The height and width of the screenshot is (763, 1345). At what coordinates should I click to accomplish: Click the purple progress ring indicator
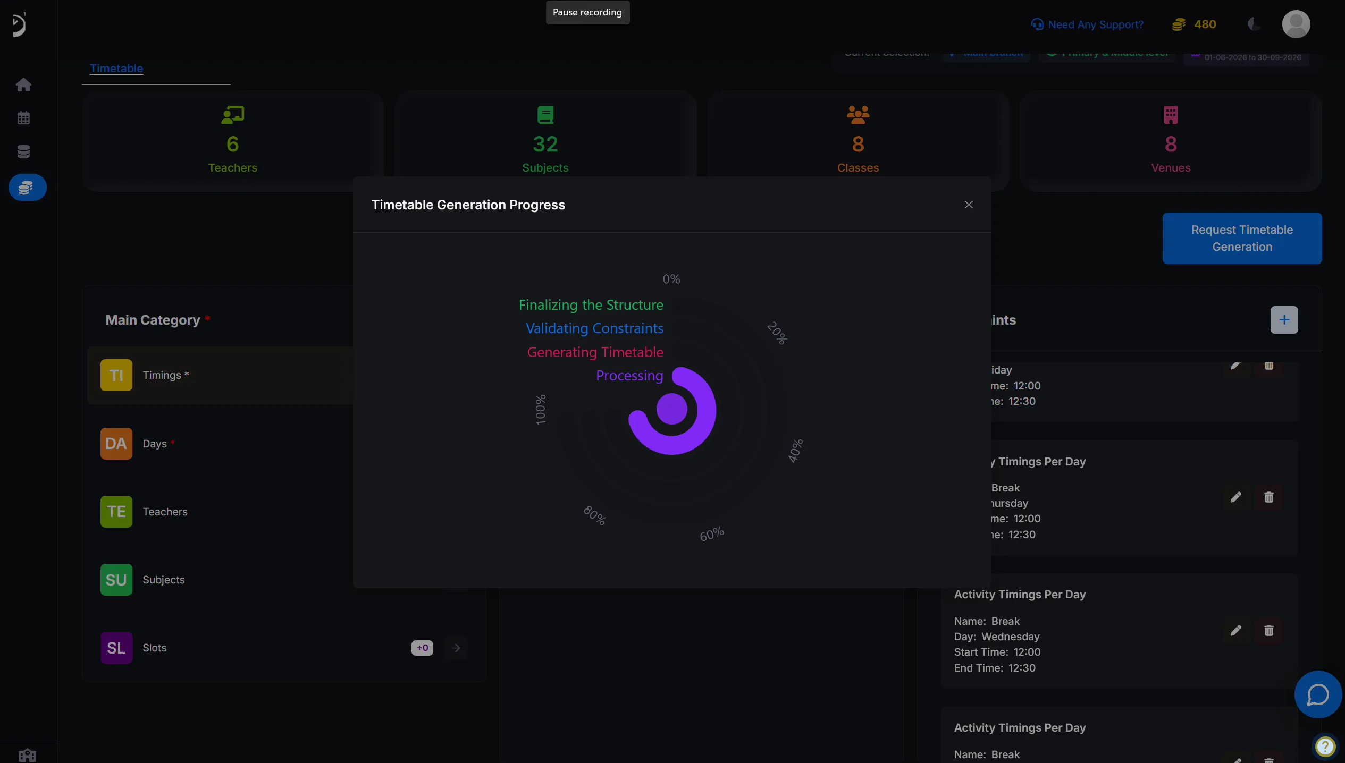[x=672, y=410]
